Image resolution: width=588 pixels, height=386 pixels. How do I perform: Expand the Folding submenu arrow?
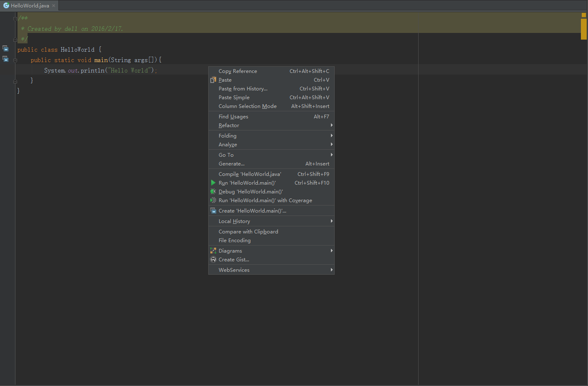[x=332, y=135]
